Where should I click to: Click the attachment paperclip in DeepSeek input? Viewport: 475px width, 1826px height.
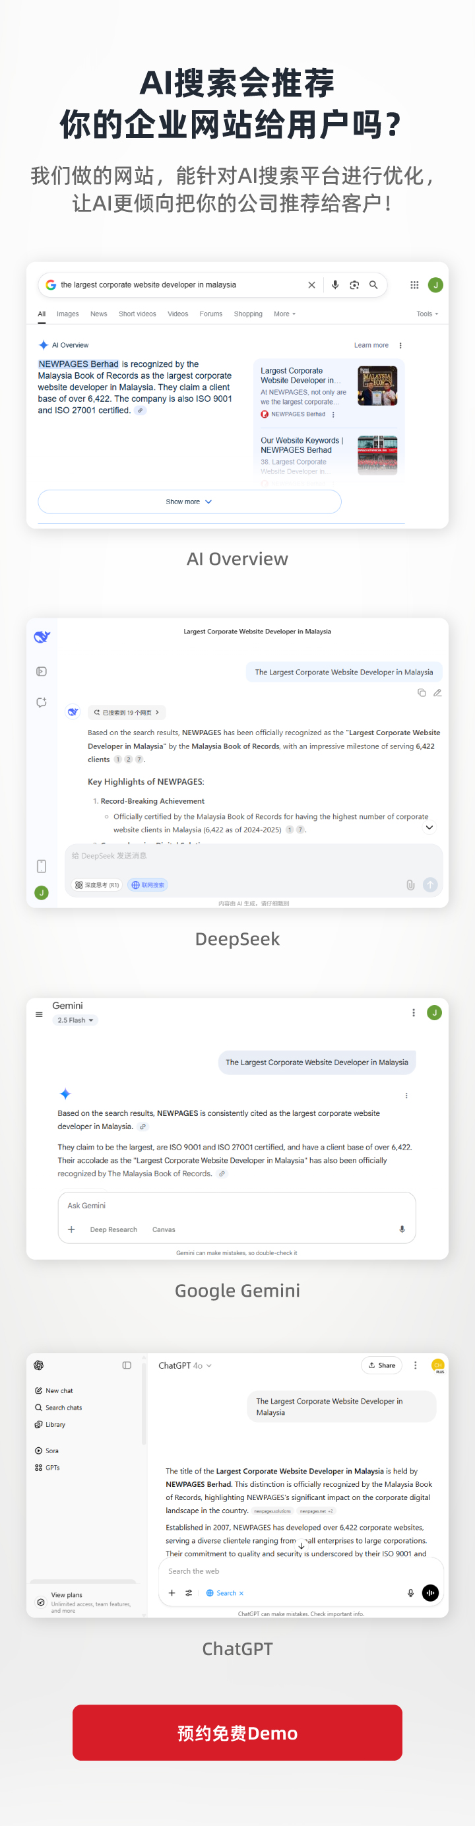[x=410, y=885]
